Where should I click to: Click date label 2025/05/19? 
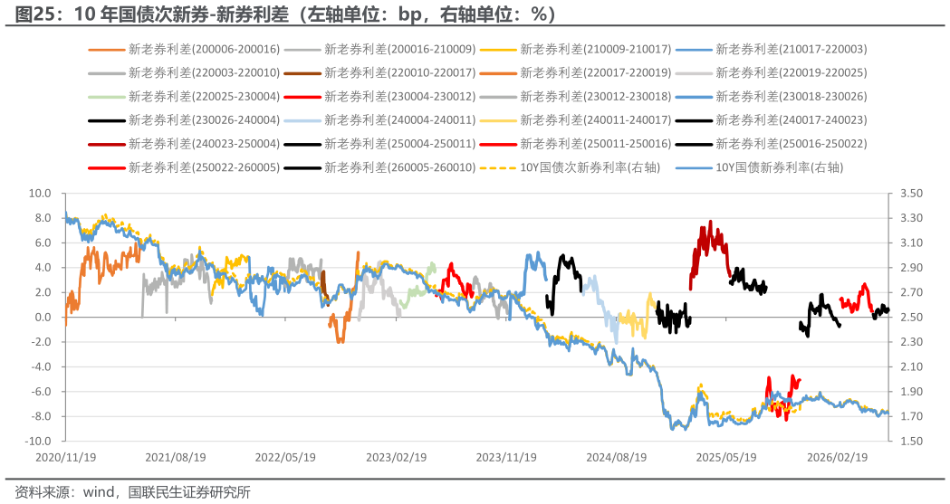coord(726,458)
